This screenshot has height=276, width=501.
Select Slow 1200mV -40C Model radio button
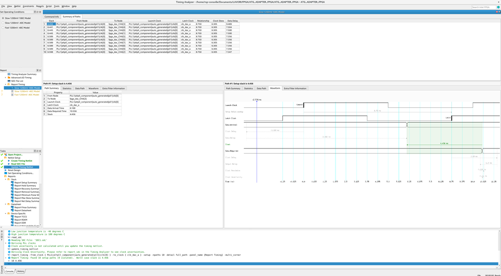point(3,23)
